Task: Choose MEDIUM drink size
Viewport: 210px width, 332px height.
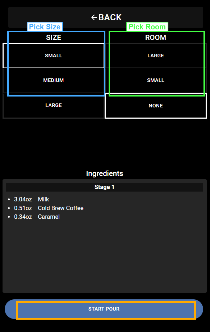Action: click(x=54, y=80)
